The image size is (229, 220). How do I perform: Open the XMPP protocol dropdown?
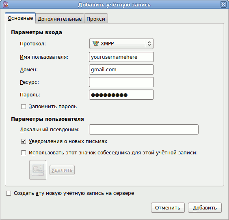point(121,43)
